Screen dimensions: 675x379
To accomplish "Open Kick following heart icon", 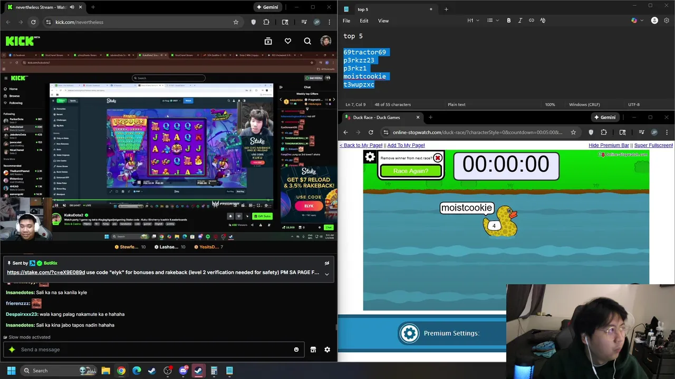I will coord(288,41).
